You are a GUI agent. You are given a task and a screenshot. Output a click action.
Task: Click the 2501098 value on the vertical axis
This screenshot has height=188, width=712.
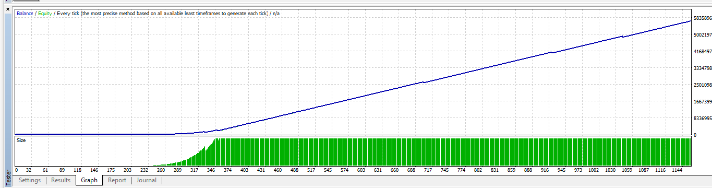702,85
